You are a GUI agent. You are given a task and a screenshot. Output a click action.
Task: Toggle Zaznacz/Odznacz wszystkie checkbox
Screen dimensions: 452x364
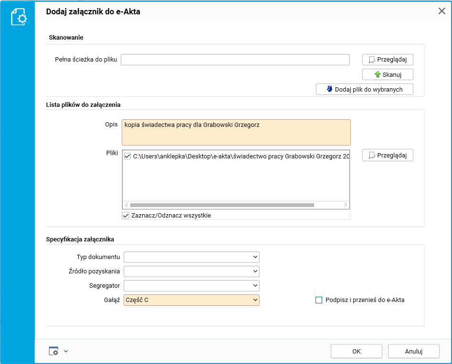[126, 216]
